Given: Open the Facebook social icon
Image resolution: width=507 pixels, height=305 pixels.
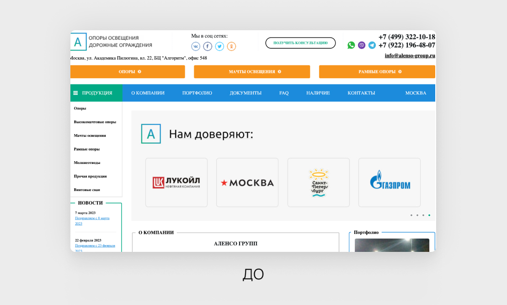Looking at the screenshot, I should pyautogui.click(x=208, y=46).
